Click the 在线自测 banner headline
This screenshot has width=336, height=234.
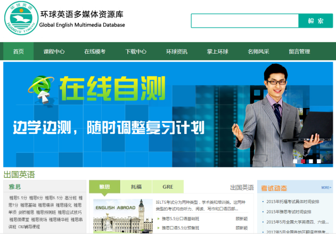click(112, 88)
